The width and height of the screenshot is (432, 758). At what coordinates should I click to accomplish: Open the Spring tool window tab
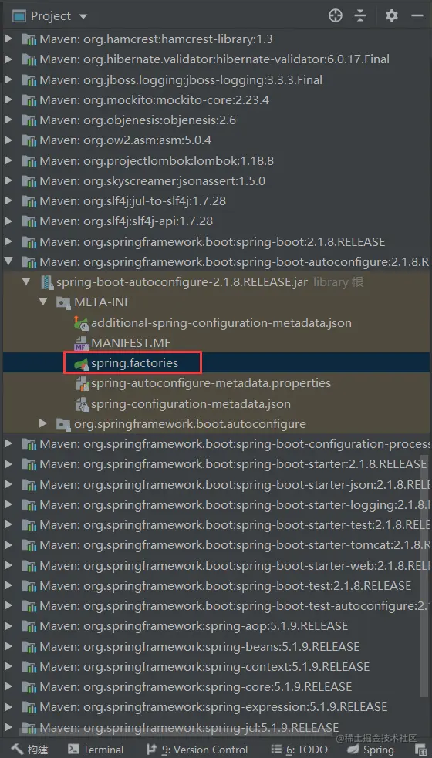372,750
